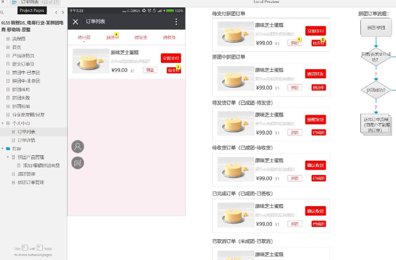The image size is (396, 260).
Task: Collapse the 个人中心 tree node
Action: pos(2,123)
